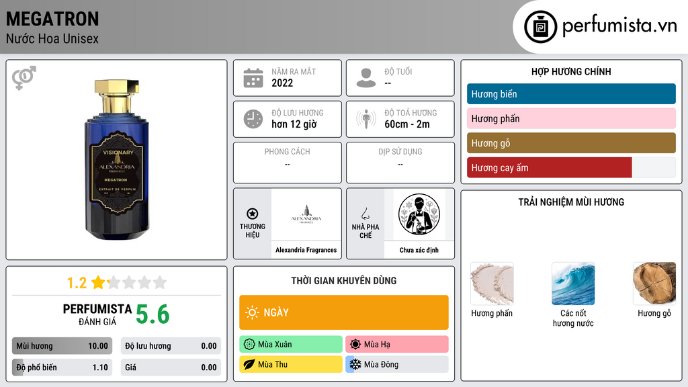The image size is (688, 387).
Task: Click the 5.6 Perfumista score
Action: coord(153,314)
